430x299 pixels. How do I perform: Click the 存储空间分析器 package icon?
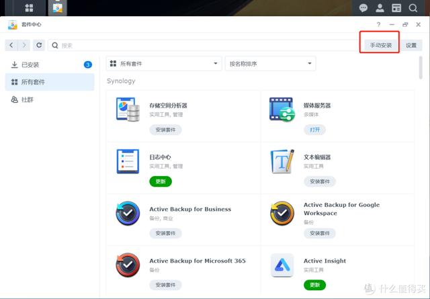point(128,110)
